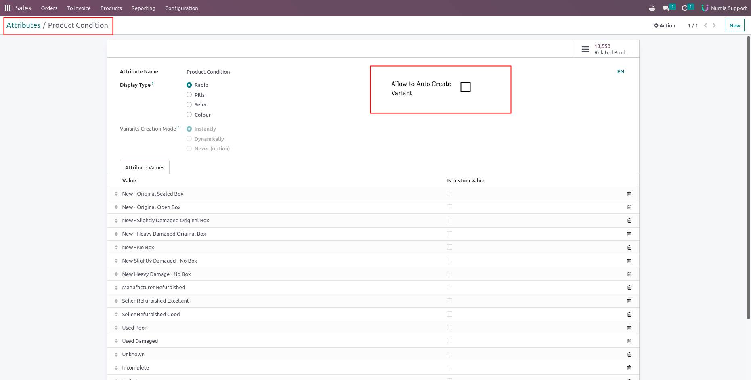
Task: Choose Never (option) variants creation mode
Action: point(189,149)
